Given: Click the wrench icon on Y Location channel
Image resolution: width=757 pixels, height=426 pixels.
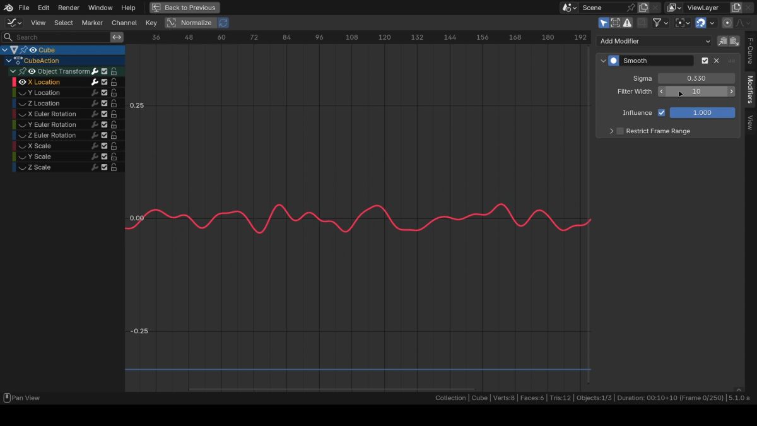Looking at the screenshot, I should 95,93.
